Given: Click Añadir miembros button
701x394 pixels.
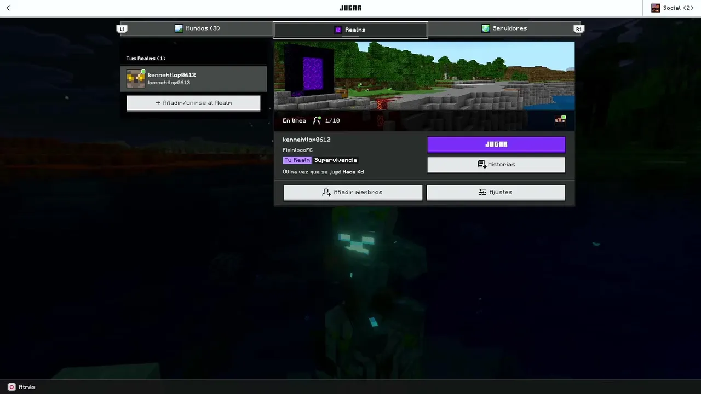Looking at the screenshot, I should [x=353, y=193].
